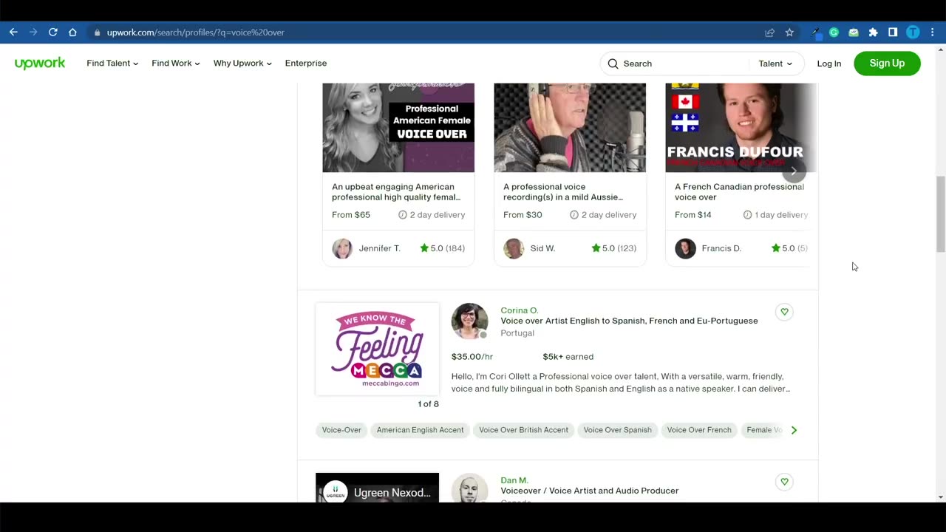Save Corina O. with the heart
This screenshot has height=532, width=946.
(x=784, y=312)
